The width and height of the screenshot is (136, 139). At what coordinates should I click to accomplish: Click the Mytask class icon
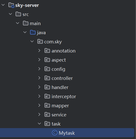pyautogui.click(x=55, y=133)
